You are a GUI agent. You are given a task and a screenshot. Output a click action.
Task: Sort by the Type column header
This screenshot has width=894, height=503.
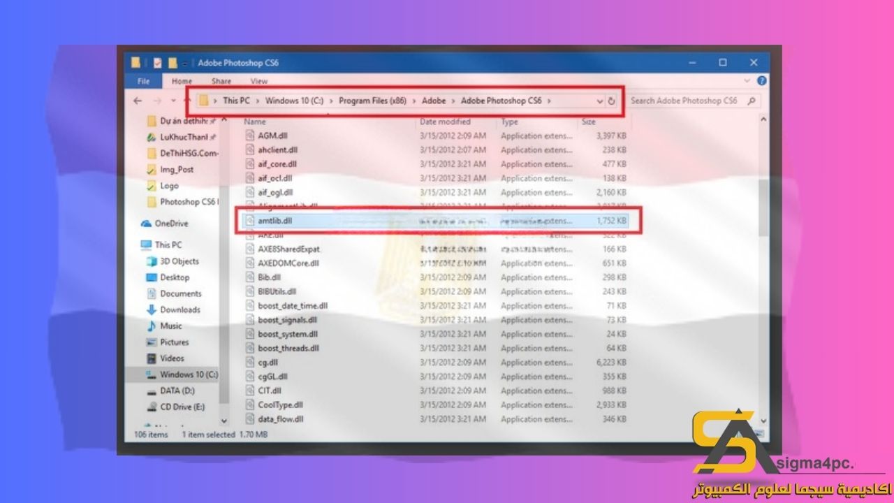509,122
